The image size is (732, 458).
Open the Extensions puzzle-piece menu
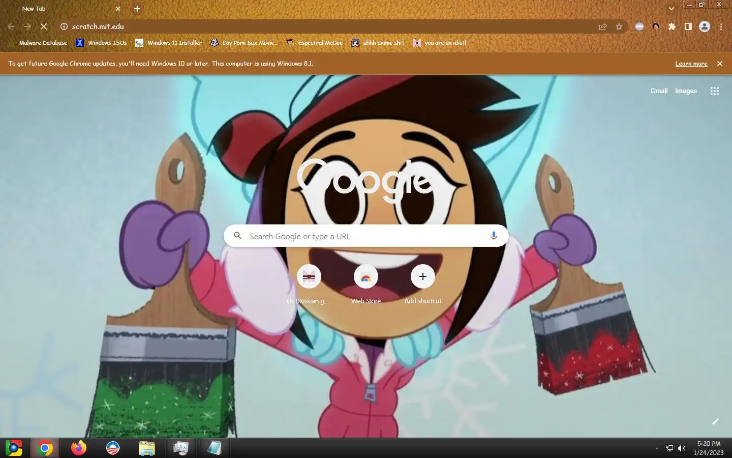coord(672,26)
